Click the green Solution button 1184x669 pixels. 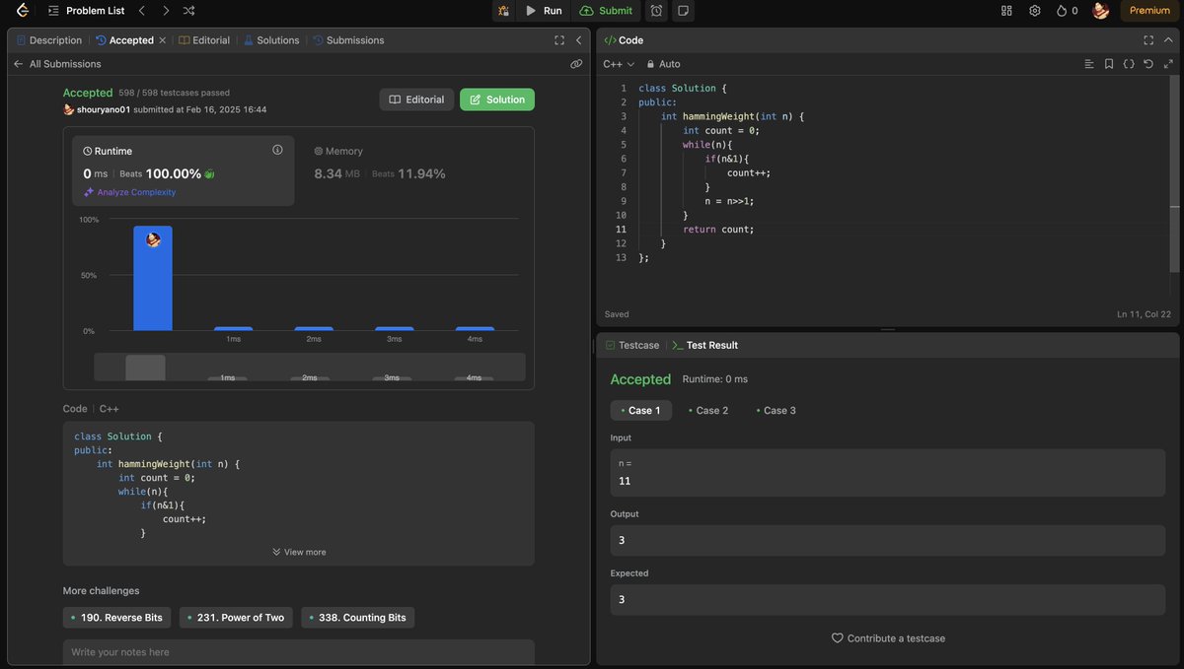coord(497,100)
